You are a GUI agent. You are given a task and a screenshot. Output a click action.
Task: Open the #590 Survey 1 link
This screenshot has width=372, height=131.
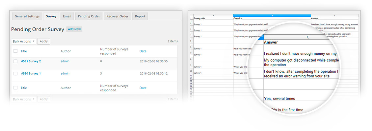coord(31,74)
